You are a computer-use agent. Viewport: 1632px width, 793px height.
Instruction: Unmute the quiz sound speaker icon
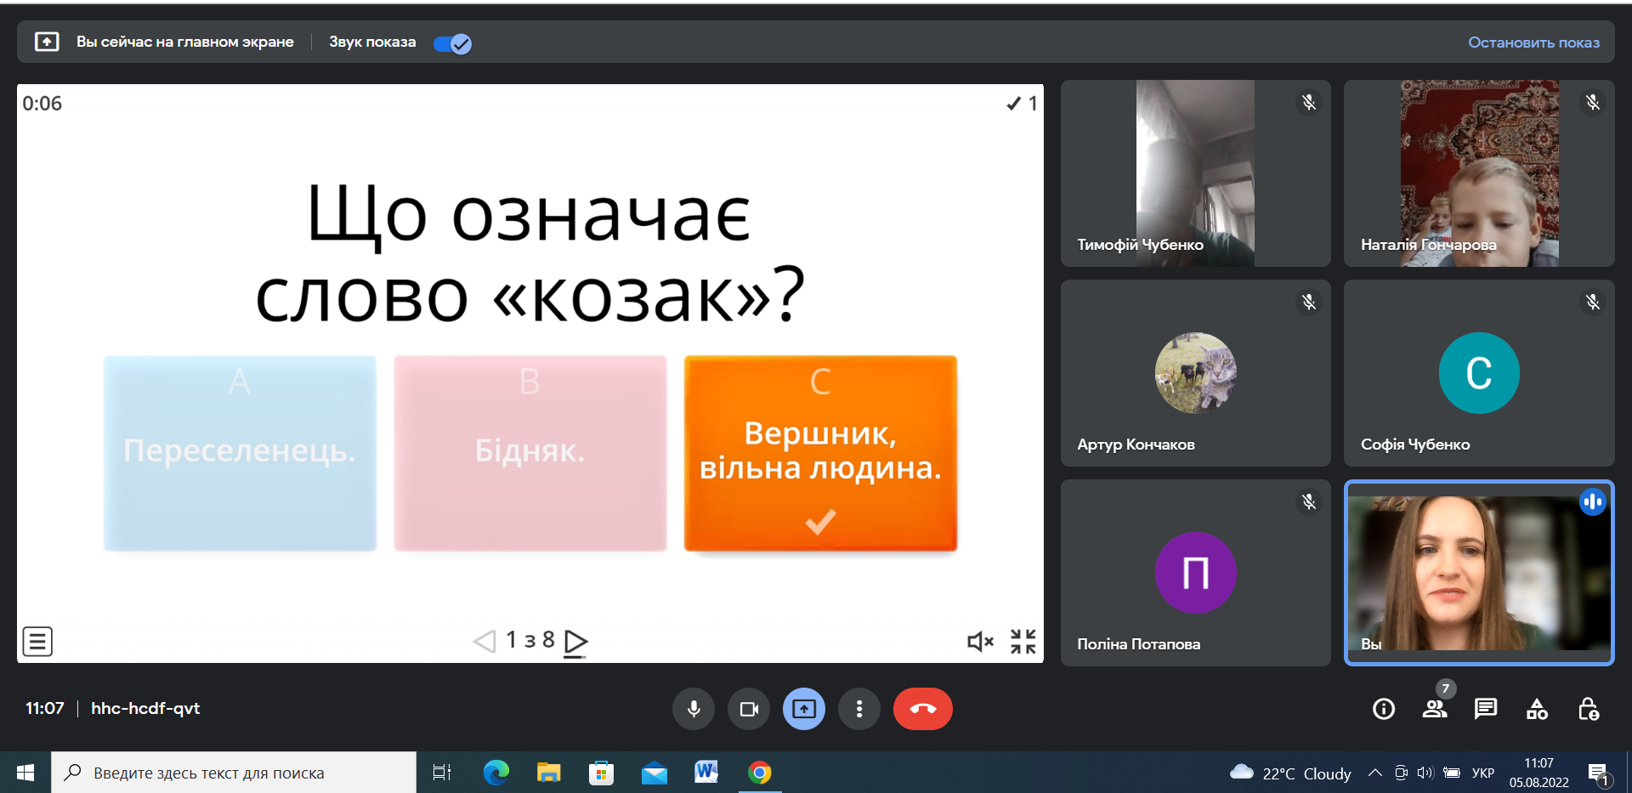[980, 642]
